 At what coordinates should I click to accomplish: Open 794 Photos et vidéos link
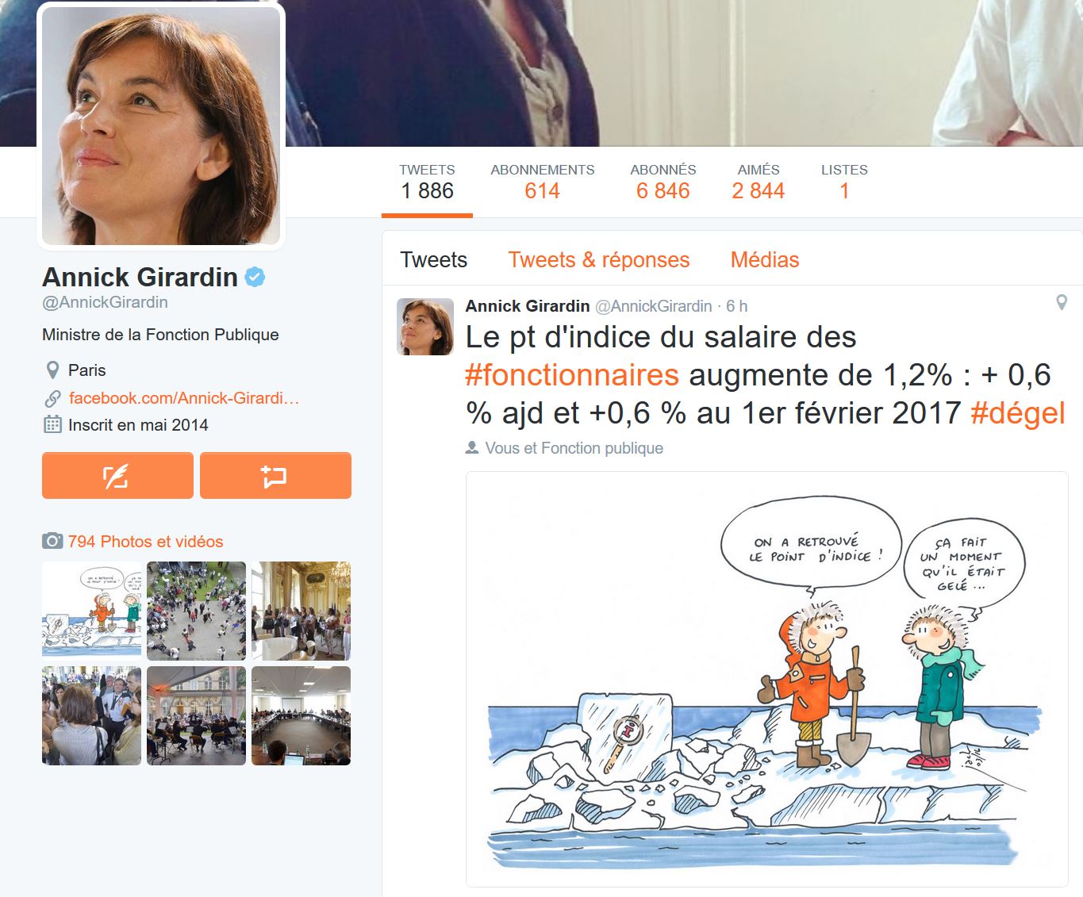[x=146, y=542]
